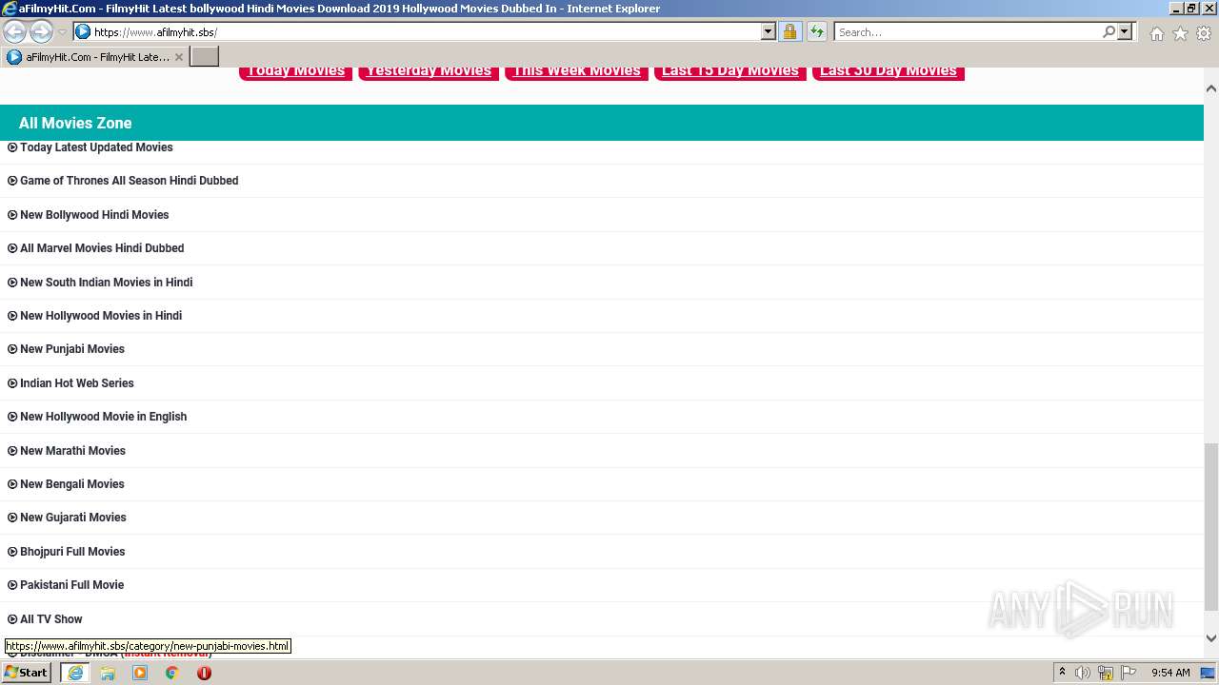Open the Home page icon
Viewport: 1219px width, 685px height.
click(x=1156, y=33)
